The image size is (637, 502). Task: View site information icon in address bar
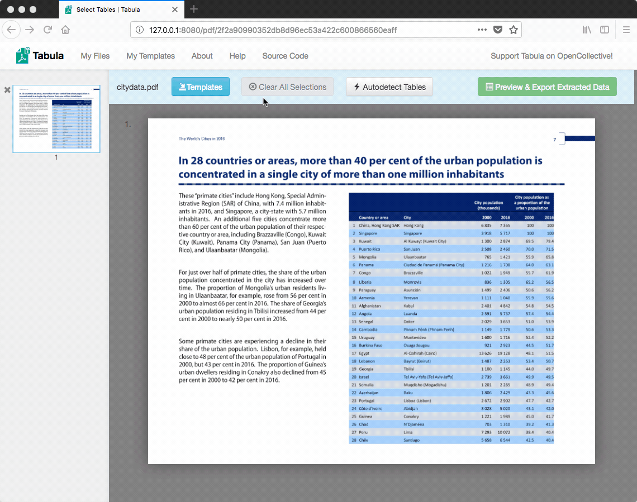pyautogui.click(x=139, y=30)
